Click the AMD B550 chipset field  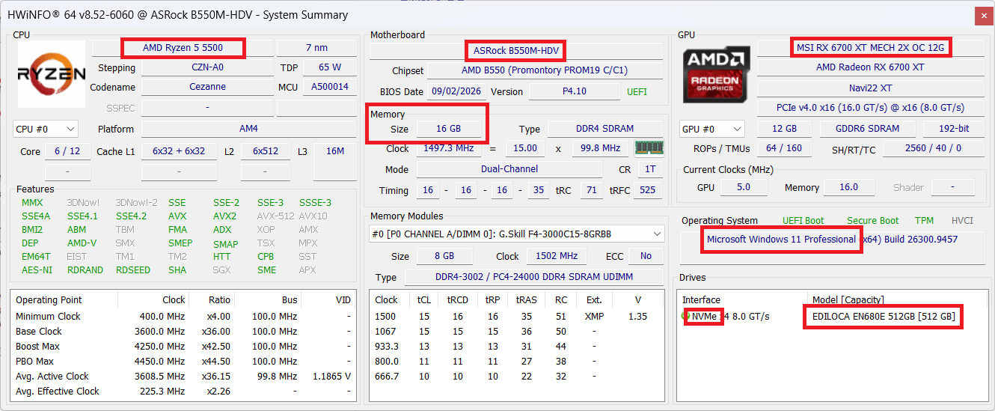point(545,70)
